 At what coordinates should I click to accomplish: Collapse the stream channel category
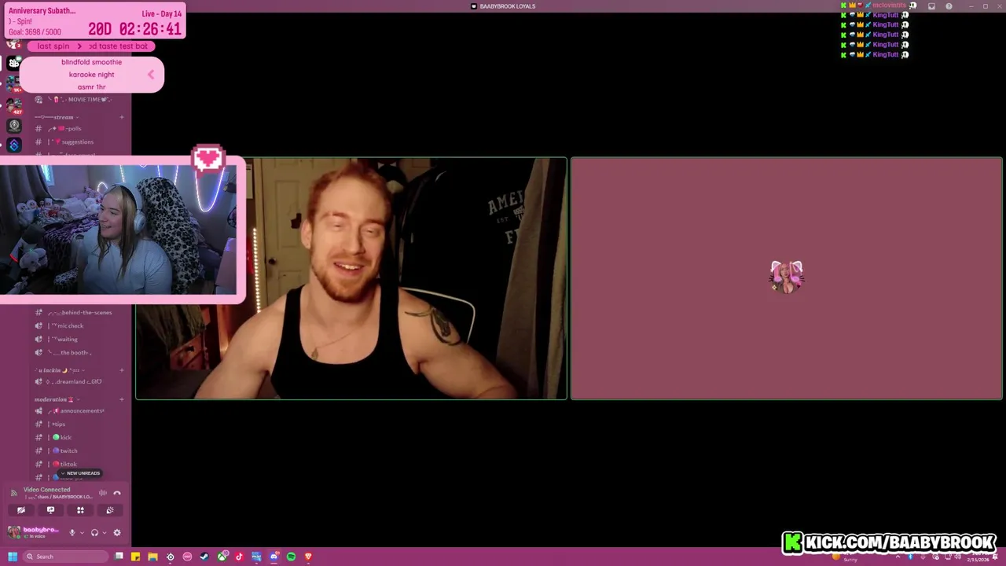[57, 117]
